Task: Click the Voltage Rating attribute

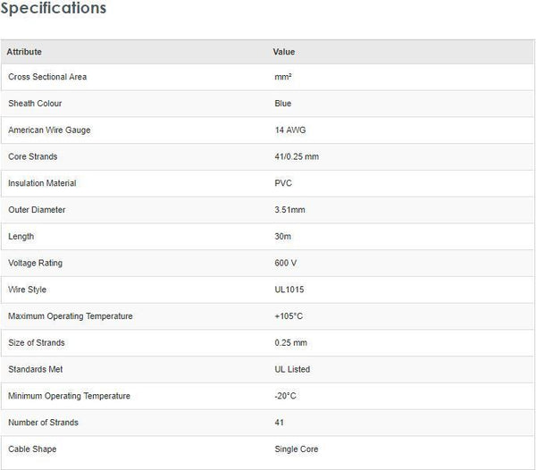Action: pos(35,264)
